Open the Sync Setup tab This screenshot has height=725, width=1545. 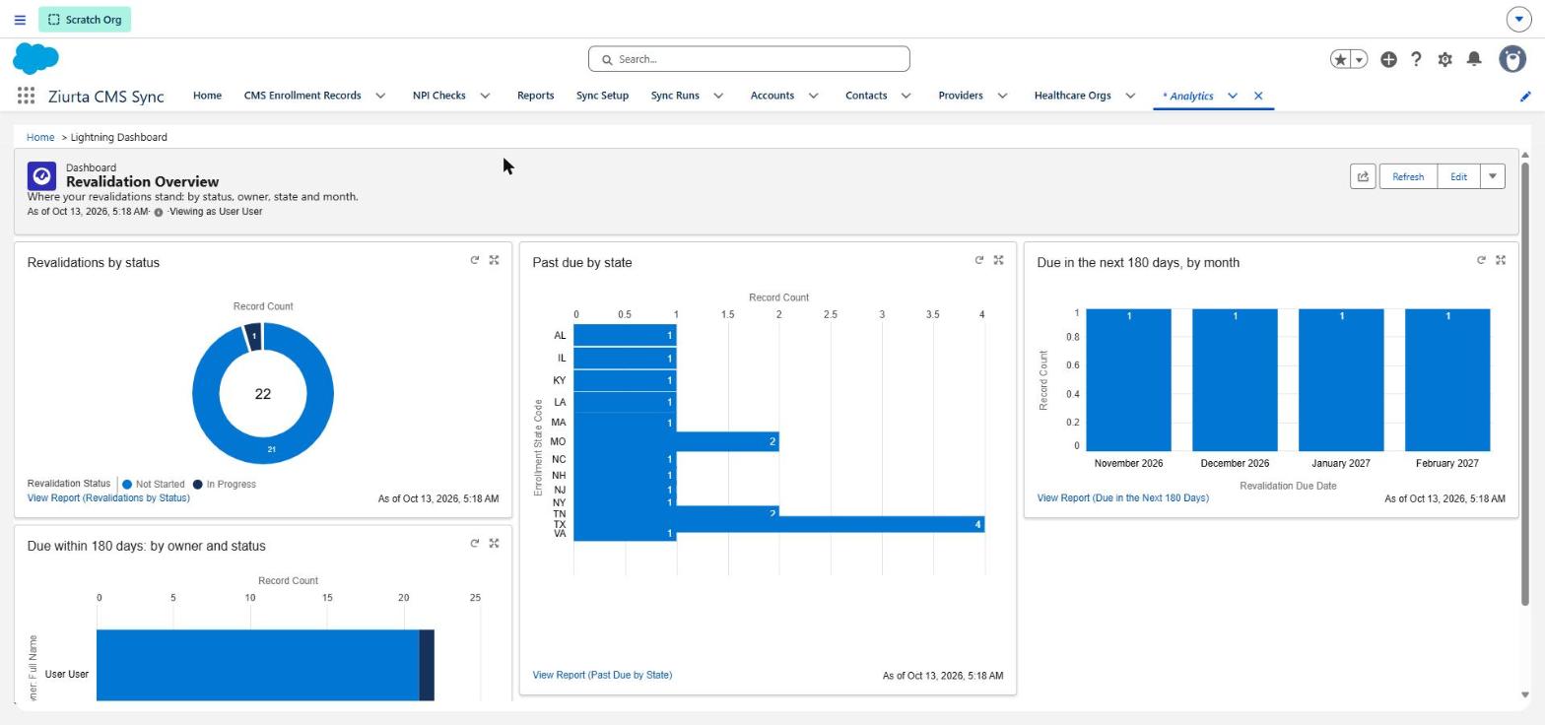pos(602,96)
